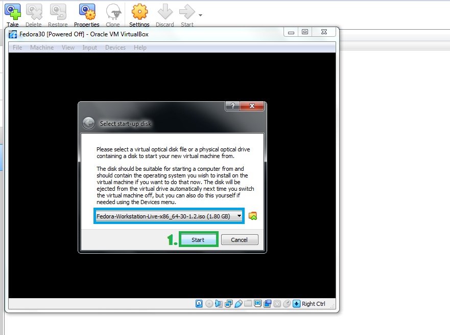The image size is (450, 335).
Task: Open the Fedora ISO disk dropdown
Action: tap(169, 216)
